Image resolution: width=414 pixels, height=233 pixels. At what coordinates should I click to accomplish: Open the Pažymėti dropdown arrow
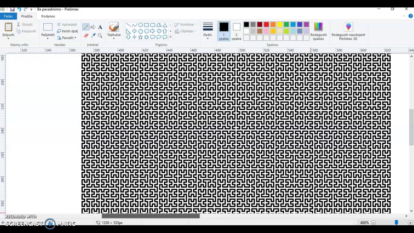click(x=48, y=39)
